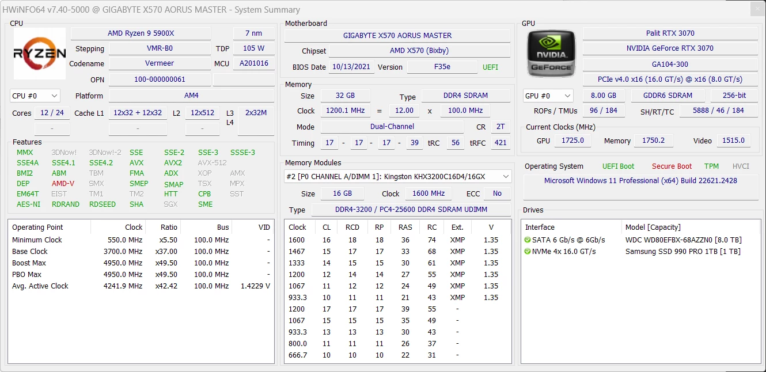Image resolution: width=766 pixels, height=372 pixels.
Task: Click the L3 cache 2x32M value
Action: [256, 113]
